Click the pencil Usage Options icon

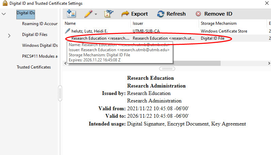coord(88,14)
